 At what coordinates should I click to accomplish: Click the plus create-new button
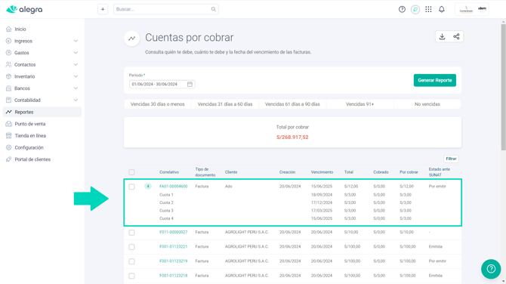tap(103, 9)
